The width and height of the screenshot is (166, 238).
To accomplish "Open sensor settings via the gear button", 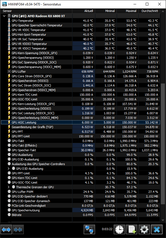I will point(144,230).
